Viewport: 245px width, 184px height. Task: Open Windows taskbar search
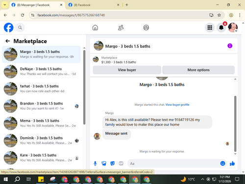pyautogui.click(x=17, y=180)
